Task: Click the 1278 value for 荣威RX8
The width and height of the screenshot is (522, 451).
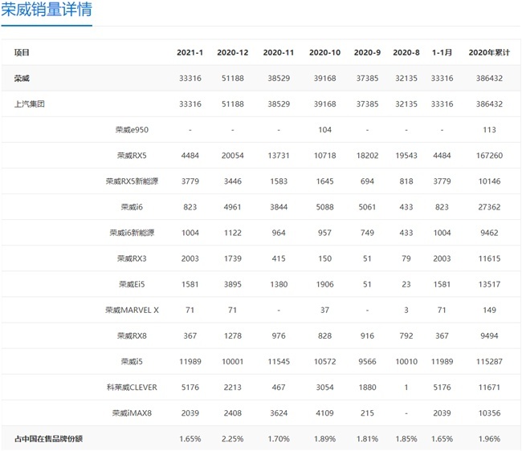Action: point(232,336)
